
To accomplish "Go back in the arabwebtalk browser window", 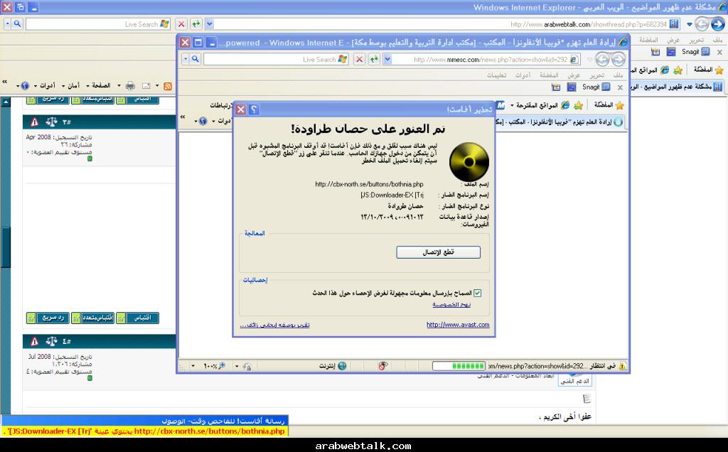I will click(718, 23).
